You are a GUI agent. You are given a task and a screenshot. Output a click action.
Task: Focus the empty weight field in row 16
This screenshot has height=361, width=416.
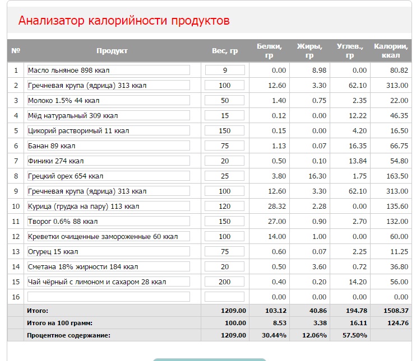pyautogui.click(x=225, y=297)
